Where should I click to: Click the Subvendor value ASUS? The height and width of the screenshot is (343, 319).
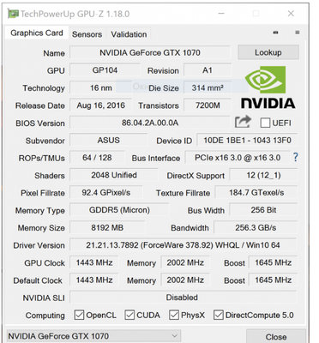tap(108, 141)
